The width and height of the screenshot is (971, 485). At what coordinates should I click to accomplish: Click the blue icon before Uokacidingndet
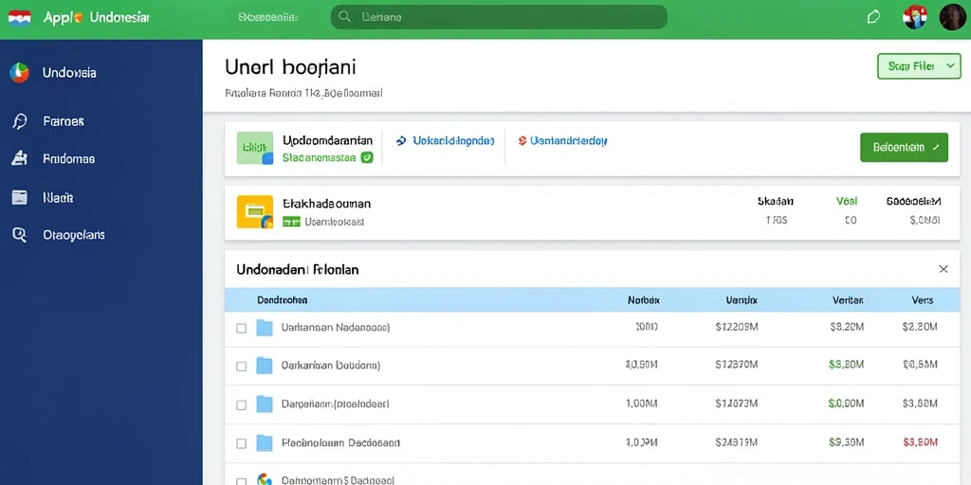(401, 141)
